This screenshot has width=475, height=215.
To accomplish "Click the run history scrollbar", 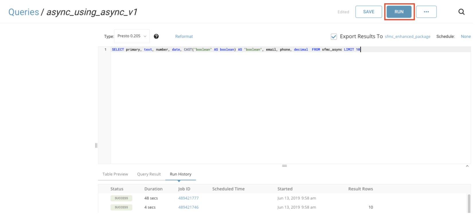I will coord(469,203).
